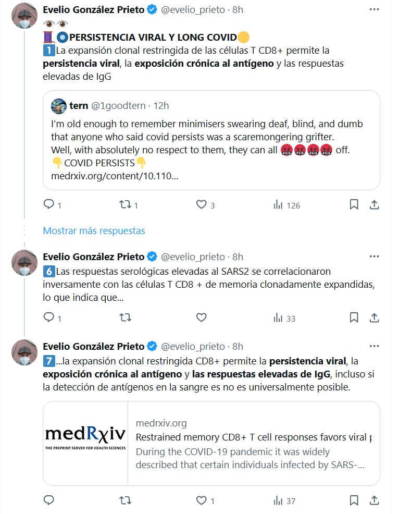Share tweet number 7

point(373,501)
